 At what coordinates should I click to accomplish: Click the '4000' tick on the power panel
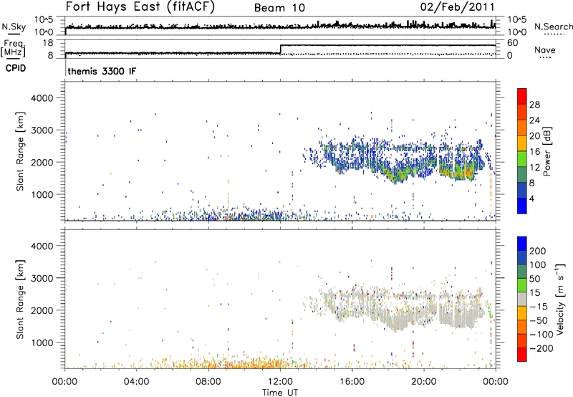pos(42,98)
